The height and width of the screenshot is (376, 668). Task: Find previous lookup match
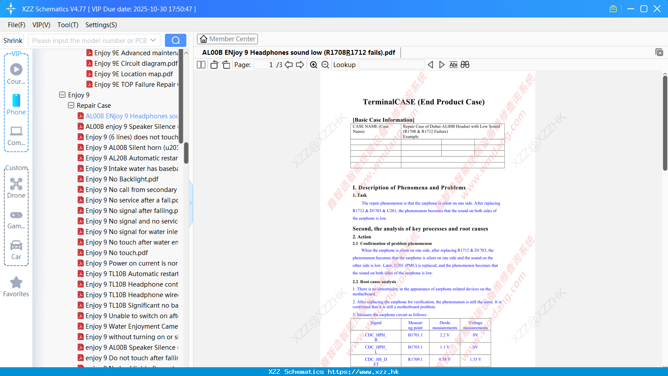pyautogui.click(x=430, y=64)
